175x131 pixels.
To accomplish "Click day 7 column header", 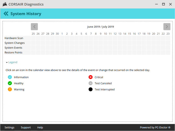I will 91,34.
